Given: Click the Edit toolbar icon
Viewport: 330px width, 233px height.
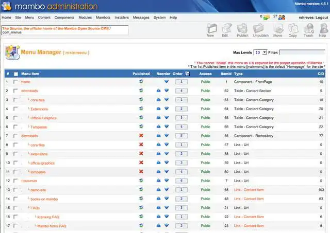Looking at the screenshot, I should (x=226, y=30).
